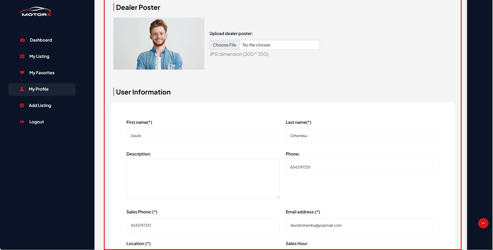Click the Logout exit icon

point(22,122)
